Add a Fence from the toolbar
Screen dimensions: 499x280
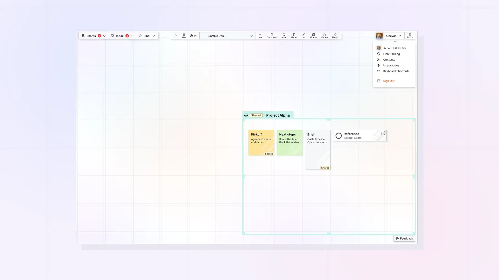(x=324, y=36)
